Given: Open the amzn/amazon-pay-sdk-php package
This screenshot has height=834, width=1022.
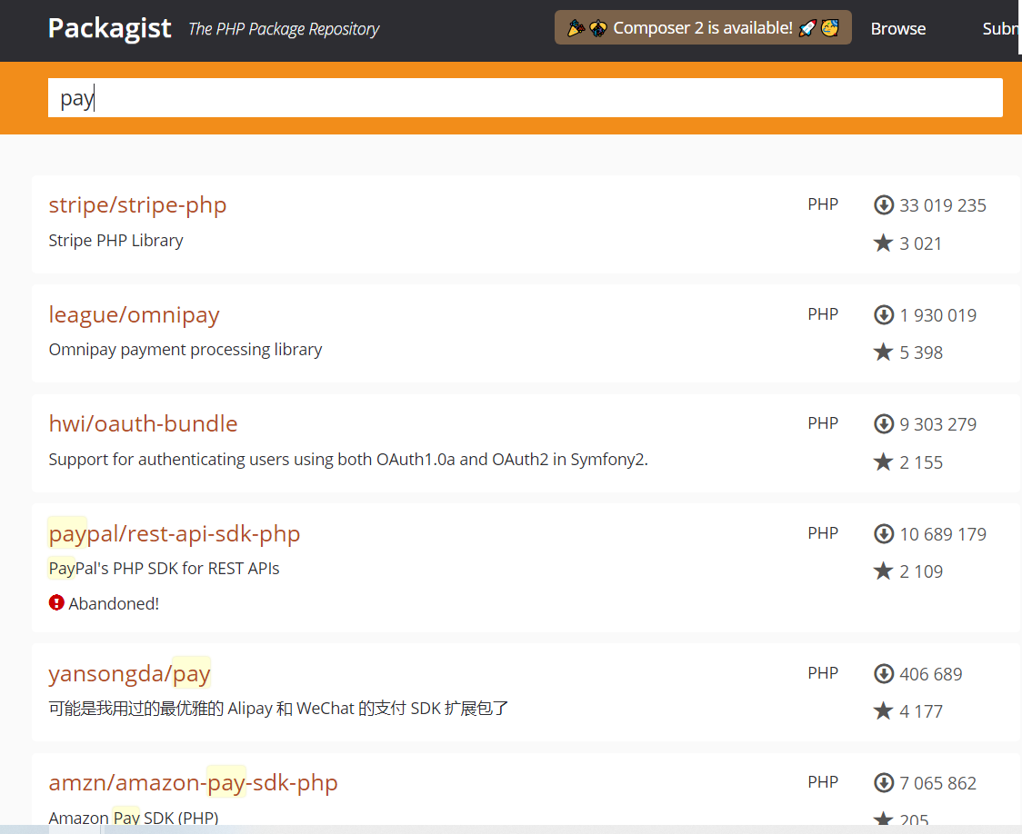Looking at the screenshot, I should pos(193,782).
